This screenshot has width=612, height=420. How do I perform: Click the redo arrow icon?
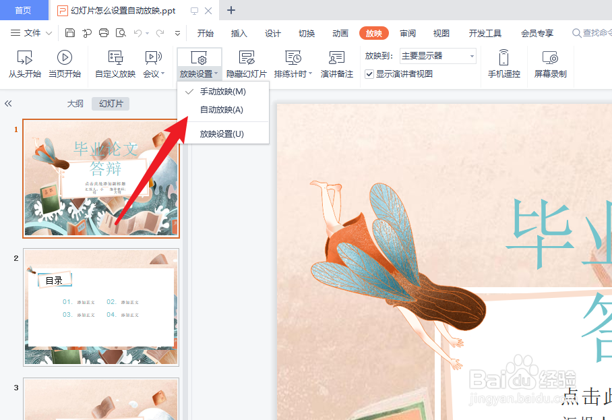pos(160,33)
